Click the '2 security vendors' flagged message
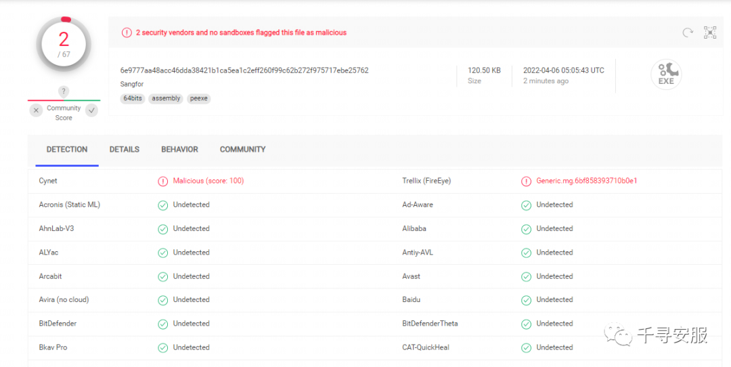 pos(241,33)
